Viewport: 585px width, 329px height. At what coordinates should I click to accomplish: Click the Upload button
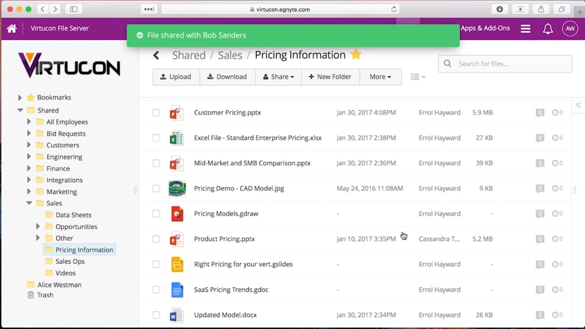point(175,77)
